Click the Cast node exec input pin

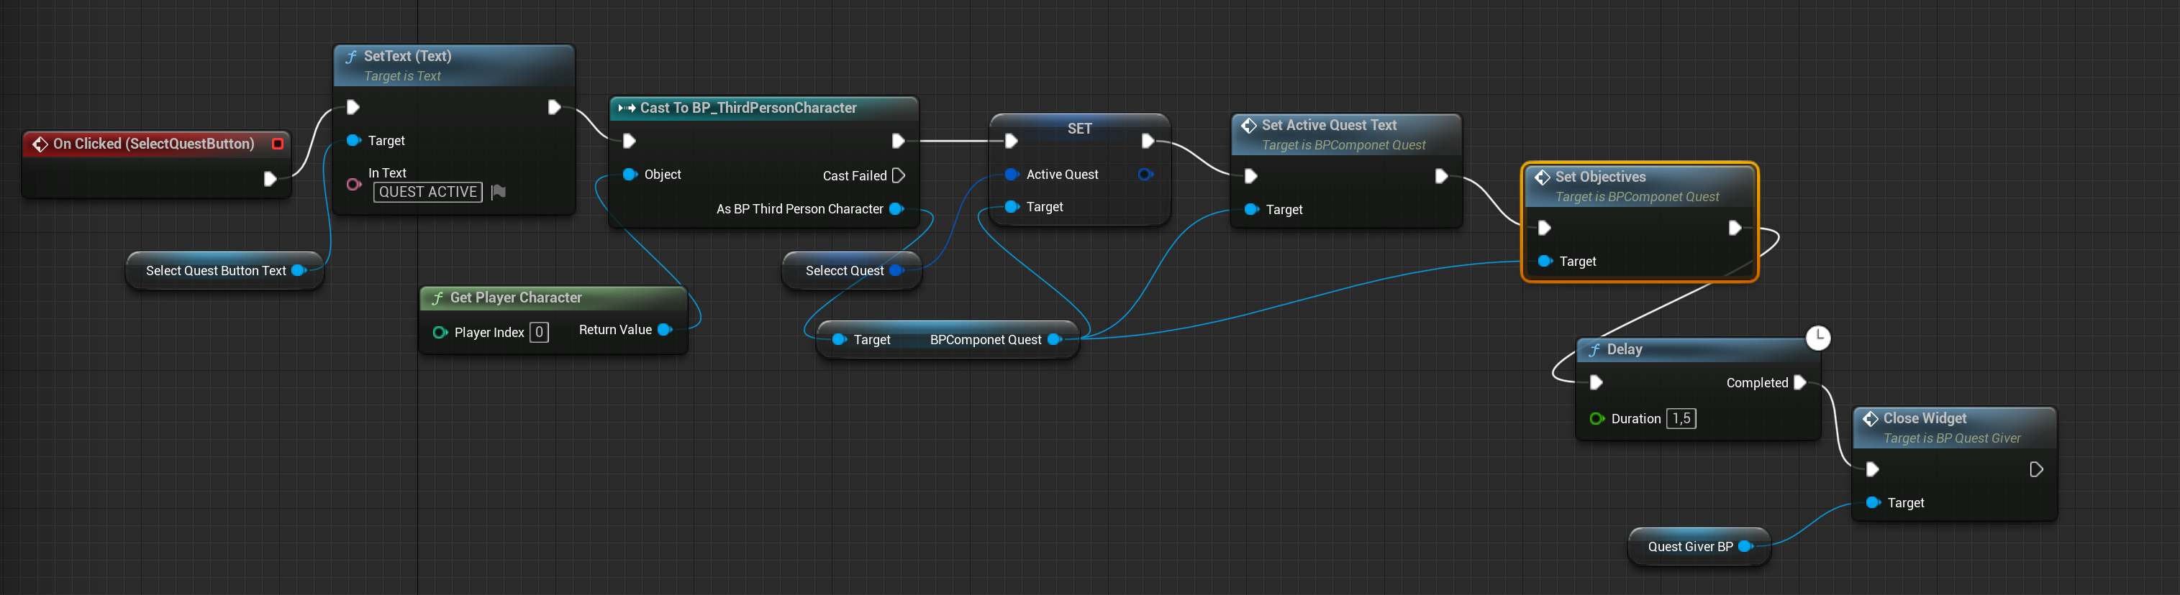pos(629,141)
